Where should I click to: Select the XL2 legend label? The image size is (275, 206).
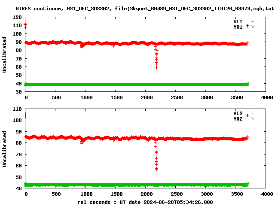coord(238,113)
